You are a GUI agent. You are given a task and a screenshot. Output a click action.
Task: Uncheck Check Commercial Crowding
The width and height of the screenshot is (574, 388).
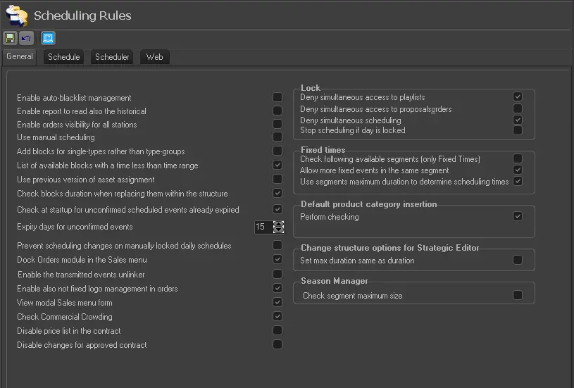277,316
